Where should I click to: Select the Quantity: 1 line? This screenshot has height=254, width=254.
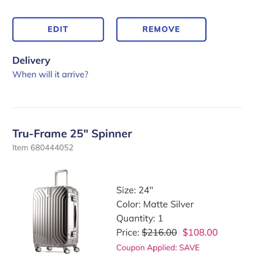point(140,218)
